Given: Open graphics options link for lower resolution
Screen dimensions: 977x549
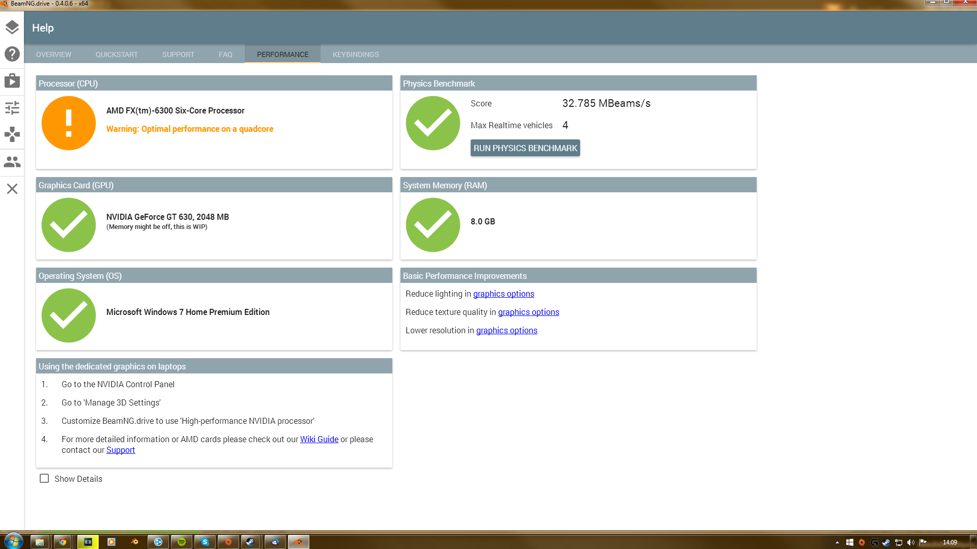Looking at the screenshot, I should click(507, 331).
